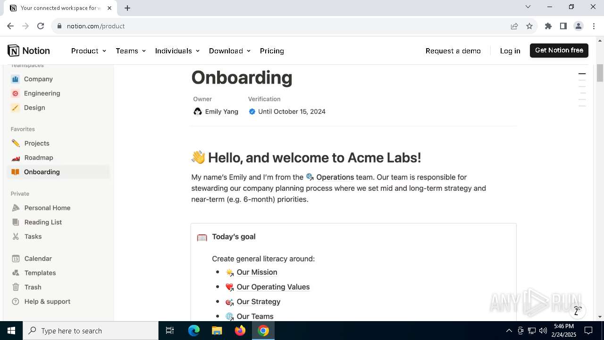
Task: Click the blue verification badge icon
Action: tap(252, 111)
